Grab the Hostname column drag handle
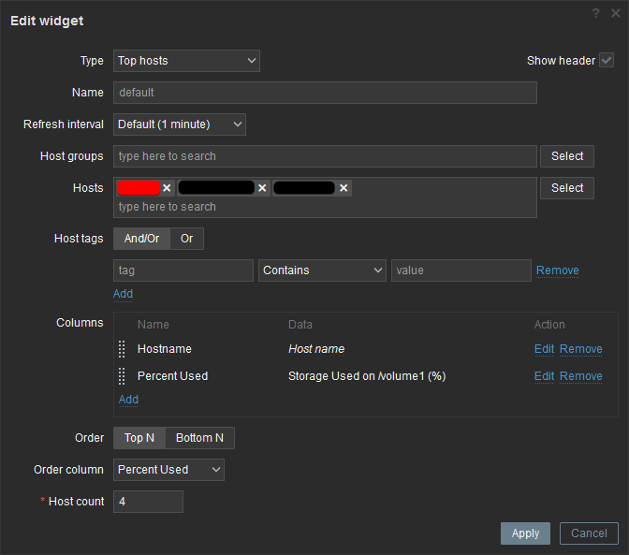 (x=122, y=349)
